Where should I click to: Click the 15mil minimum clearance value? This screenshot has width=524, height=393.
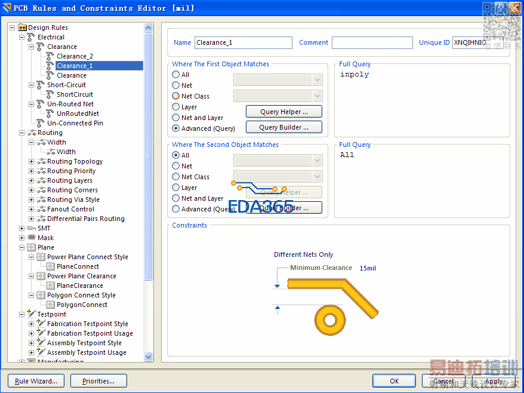[x=368, y=268]
